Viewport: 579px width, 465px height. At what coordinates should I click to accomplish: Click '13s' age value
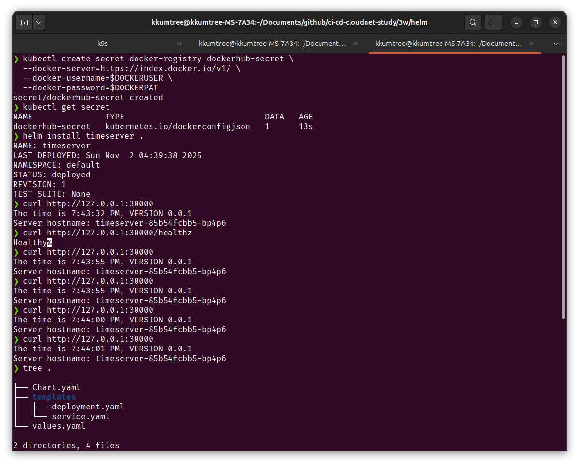306,127
